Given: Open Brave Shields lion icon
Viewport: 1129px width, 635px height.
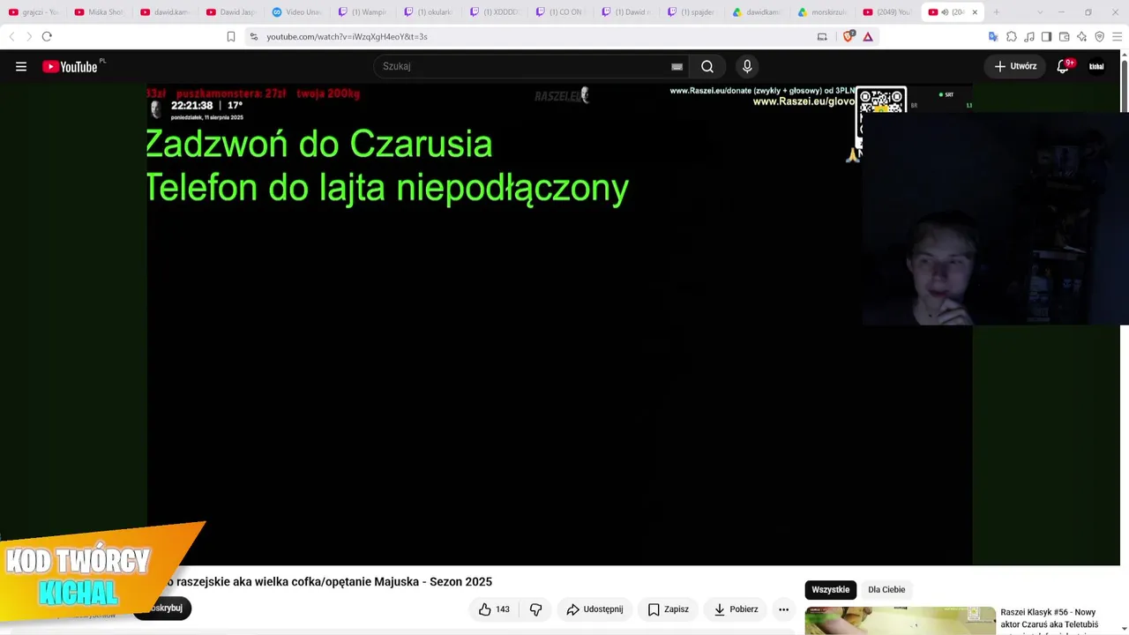Looking at the screenshot, I should (849, 36).
